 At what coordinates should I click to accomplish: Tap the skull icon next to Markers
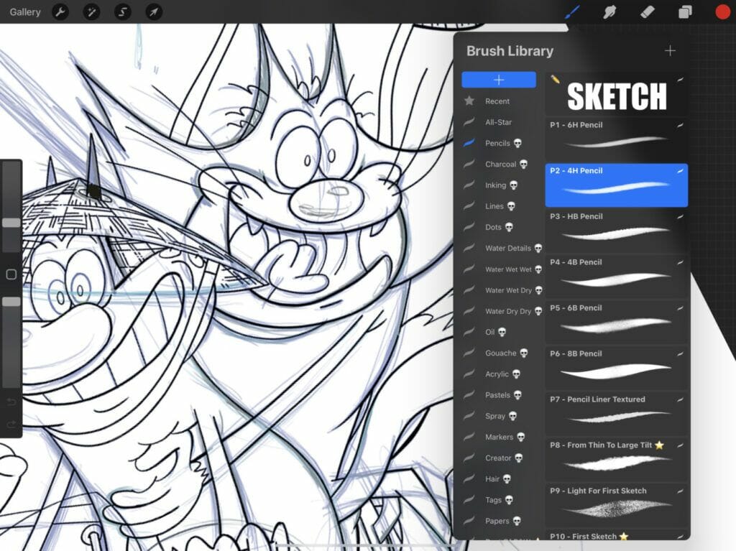point(520,437)
